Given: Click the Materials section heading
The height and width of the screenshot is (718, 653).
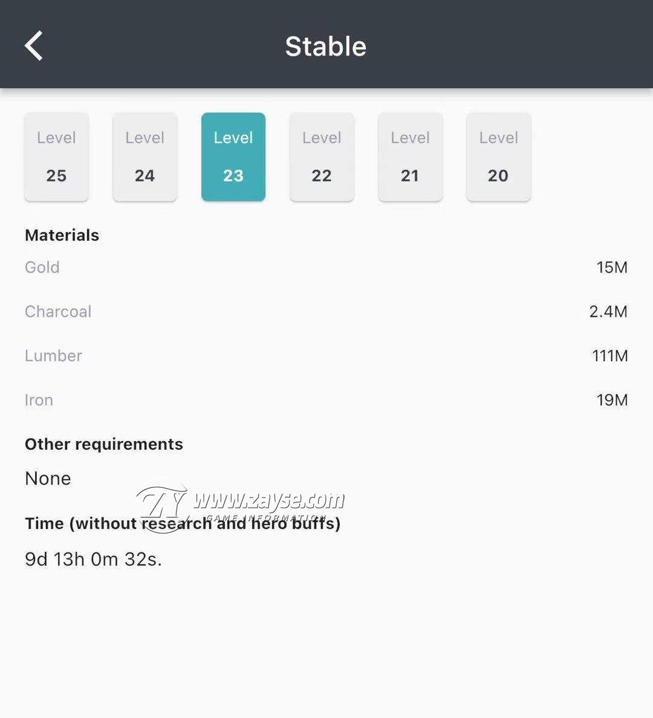Looking at the screenshot, I should [62, 235].
